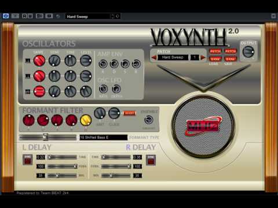Enable the W automation write button
278x208 pixels.
pyautogui.click(x=30, y=16)
